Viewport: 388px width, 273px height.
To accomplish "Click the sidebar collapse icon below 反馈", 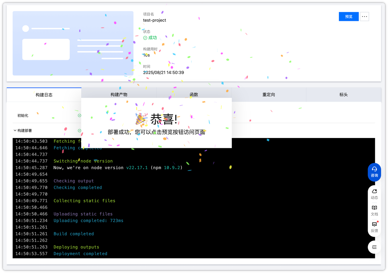I will coord(374,247).
